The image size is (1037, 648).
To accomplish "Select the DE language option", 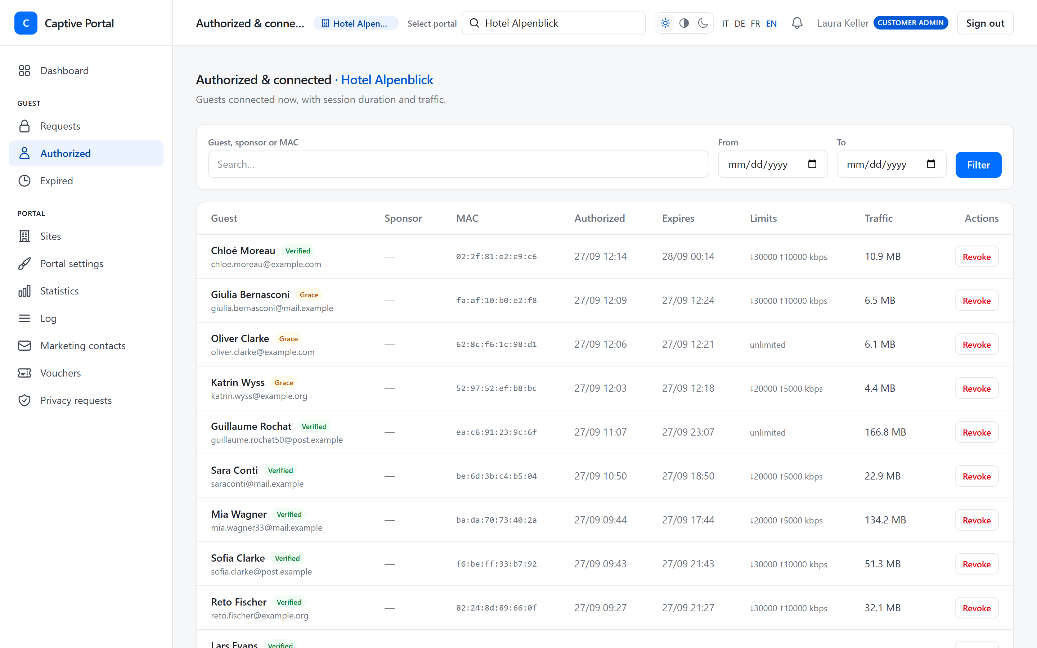I will tap(740, 23).
